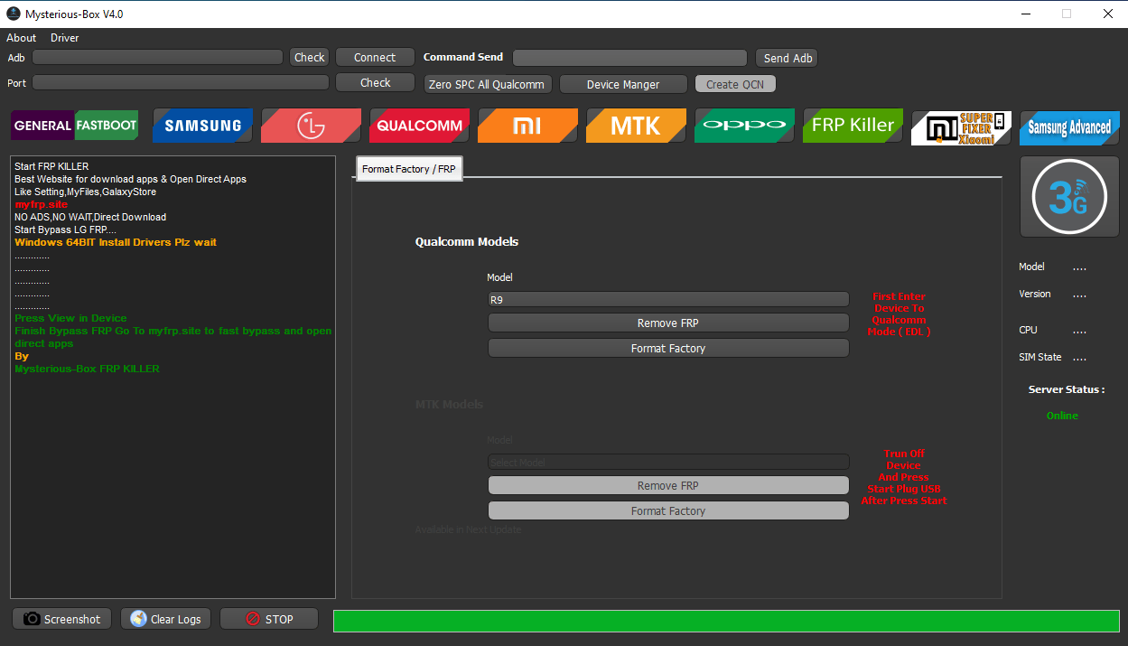Screen dimensions: 1128x646
Task: Click Remove FRP under Qualcomm Models
Action: click(x=667, y=323)
